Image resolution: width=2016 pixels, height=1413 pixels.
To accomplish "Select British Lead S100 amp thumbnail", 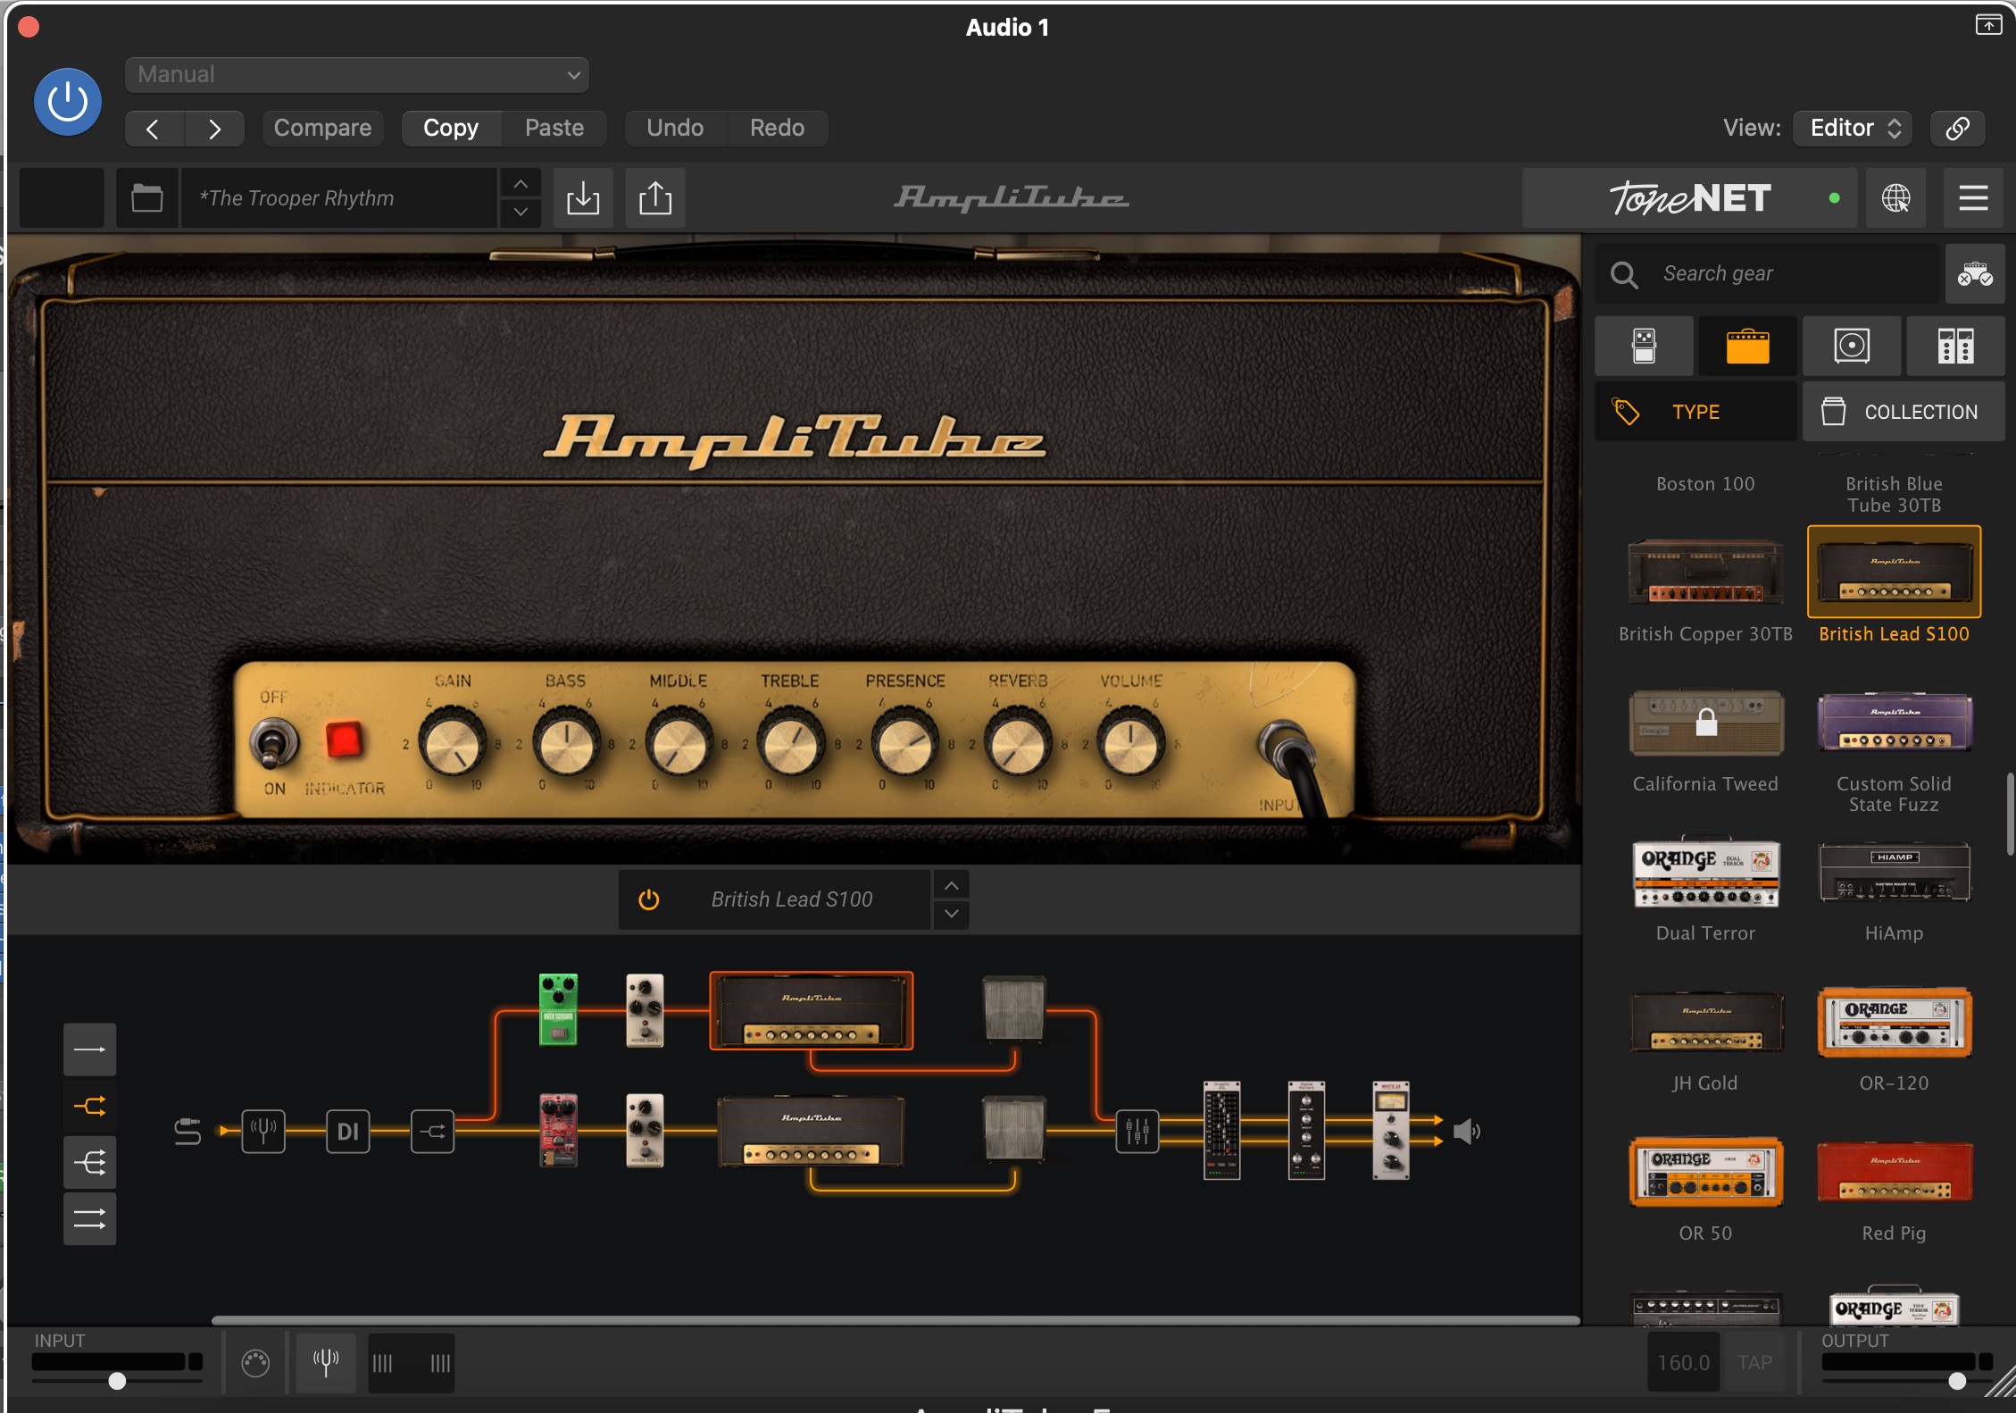I will (x=1894, y=573).
